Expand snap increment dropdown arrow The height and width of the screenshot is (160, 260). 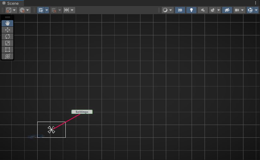[72, 10]
